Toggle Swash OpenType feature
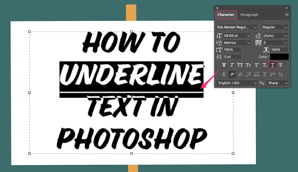Screen dimensions: 298x172 [x=248, y=74]
